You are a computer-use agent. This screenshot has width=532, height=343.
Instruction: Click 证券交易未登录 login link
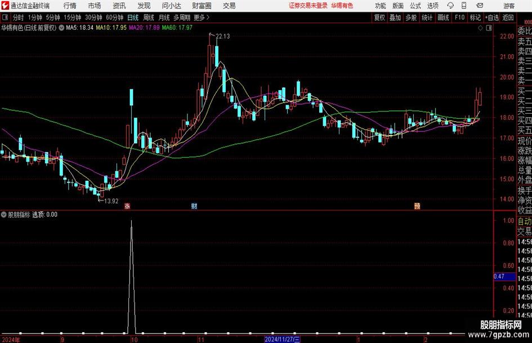click(308, 6)
